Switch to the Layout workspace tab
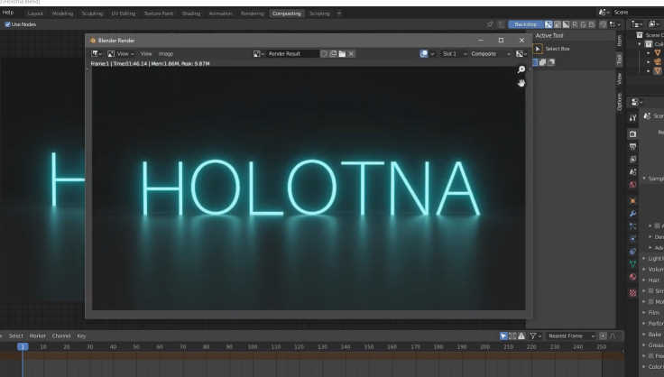664x377 pixels. point(35,14)
